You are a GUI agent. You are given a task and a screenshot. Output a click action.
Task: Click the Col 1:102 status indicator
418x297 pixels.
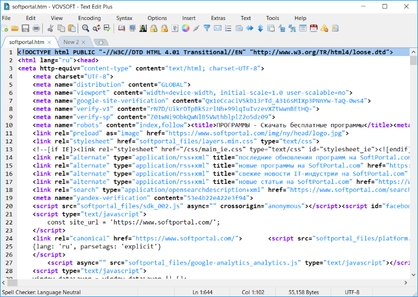253,292
